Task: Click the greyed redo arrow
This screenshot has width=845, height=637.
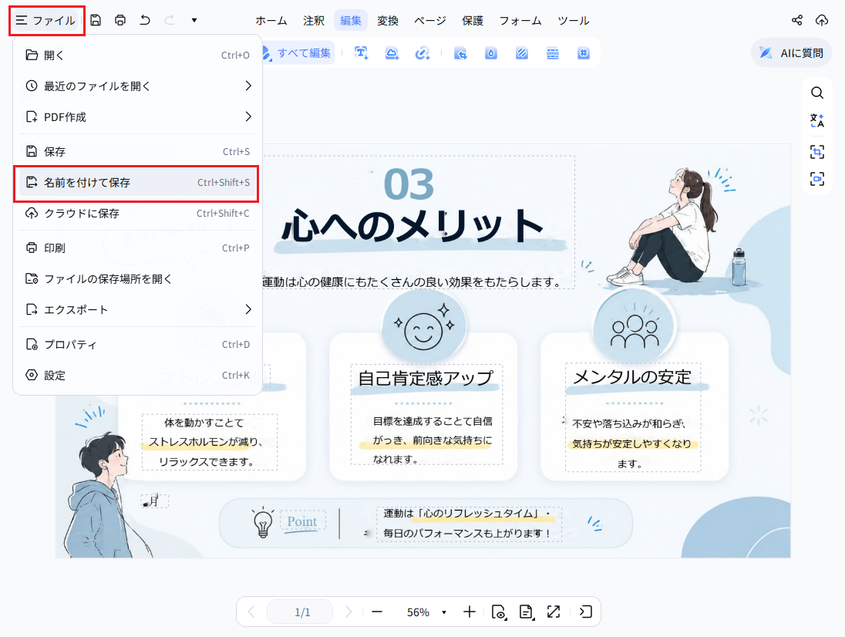Action: [169, 21]
